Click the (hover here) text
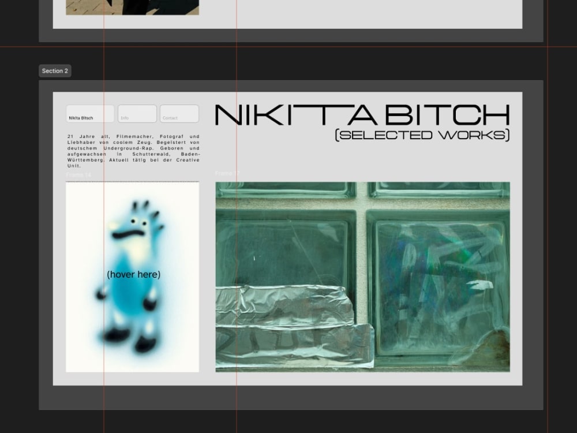The width and height of the screenshot is (577, 433). click(134, 274)
